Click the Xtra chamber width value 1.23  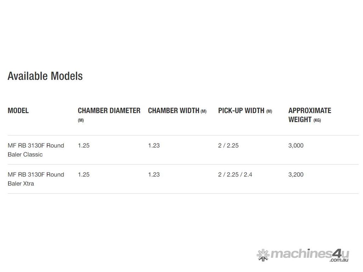[154, 175]
